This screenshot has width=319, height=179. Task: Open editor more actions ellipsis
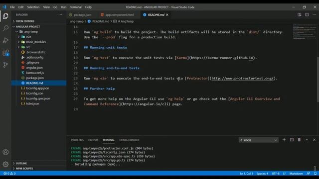[315, 14]
